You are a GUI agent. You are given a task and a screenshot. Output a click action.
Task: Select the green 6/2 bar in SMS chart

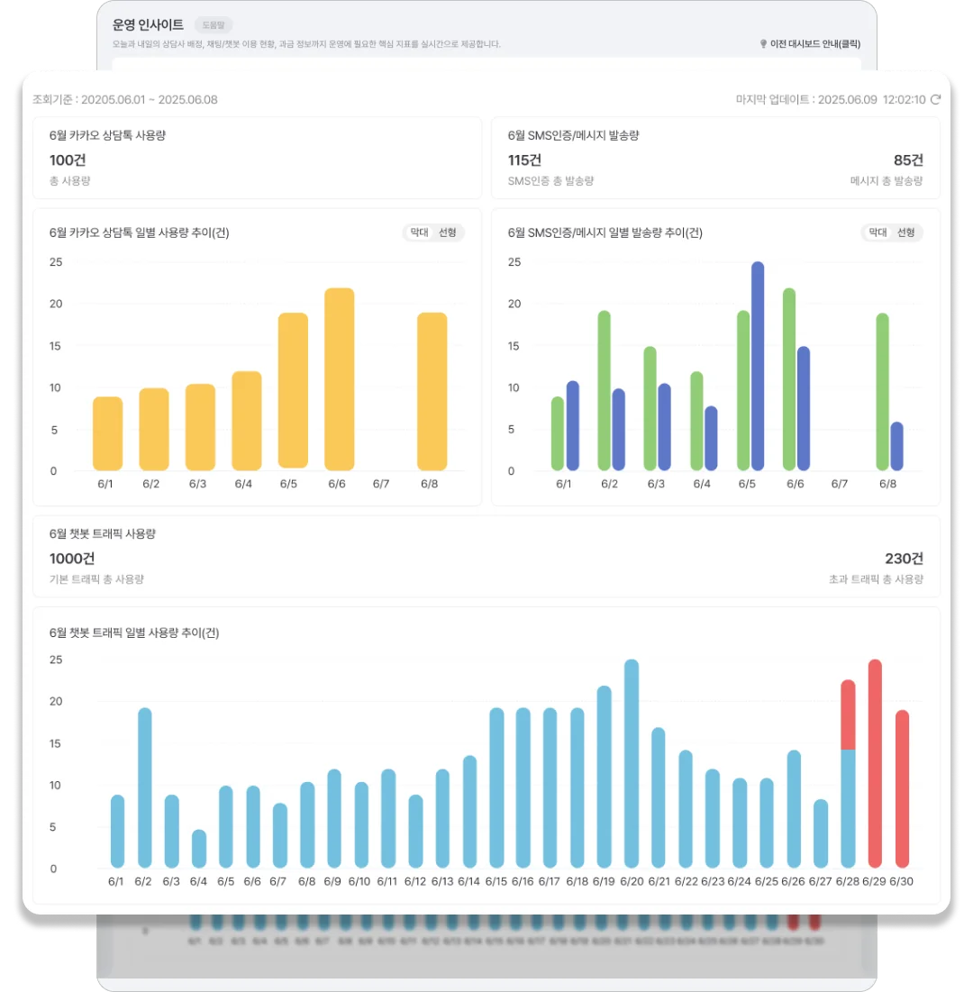[x=605, y=390]
